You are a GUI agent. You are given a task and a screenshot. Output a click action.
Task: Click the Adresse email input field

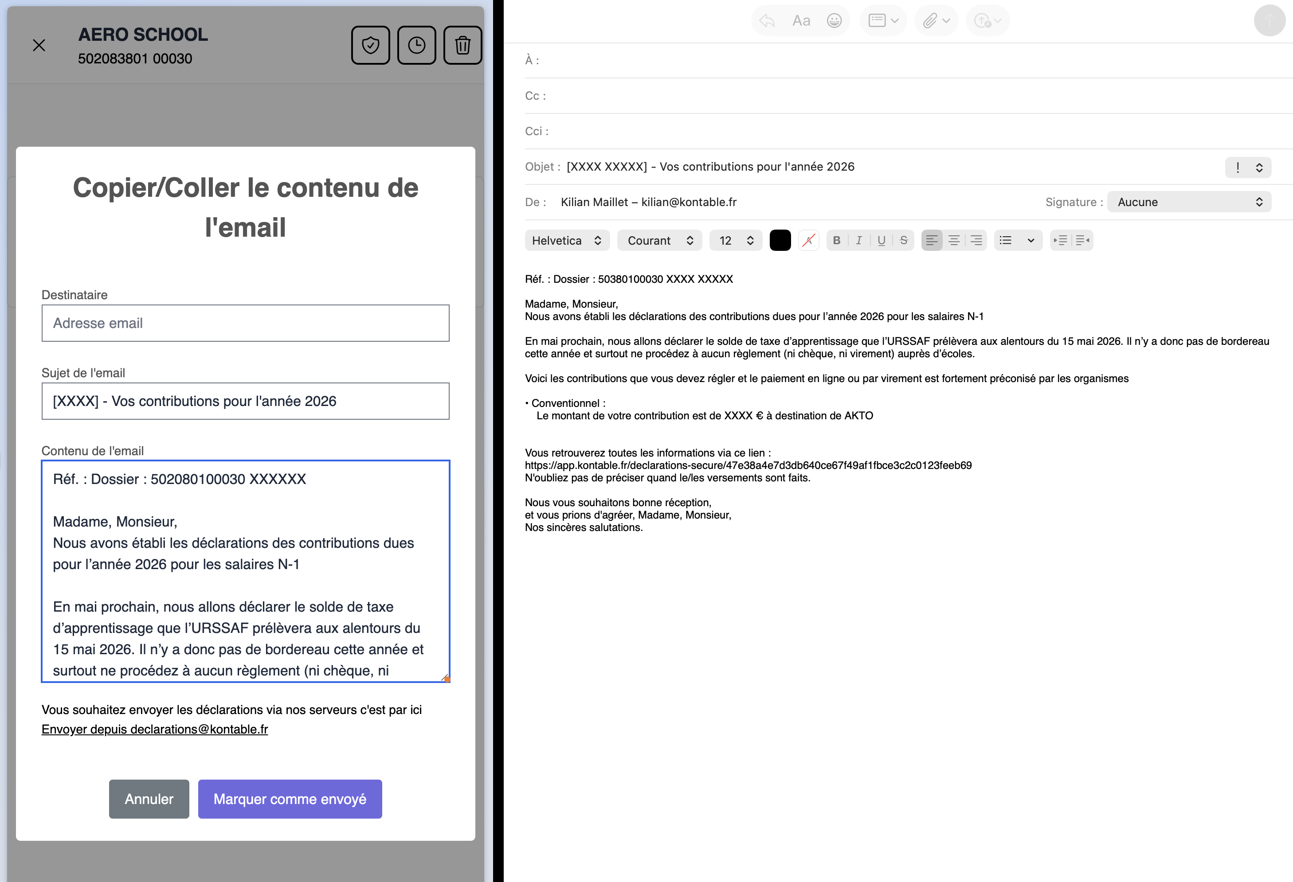pyautogui.click(x=245, y=323)
